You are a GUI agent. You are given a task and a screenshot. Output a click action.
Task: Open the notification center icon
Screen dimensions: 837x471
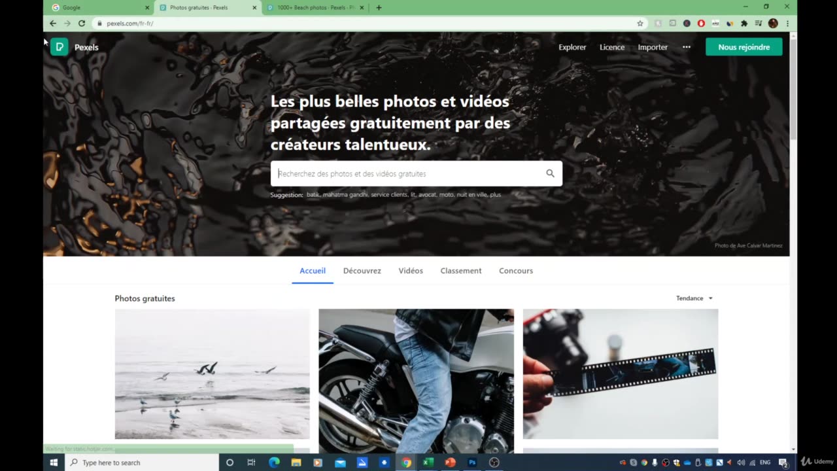click(x=783, y=462)
